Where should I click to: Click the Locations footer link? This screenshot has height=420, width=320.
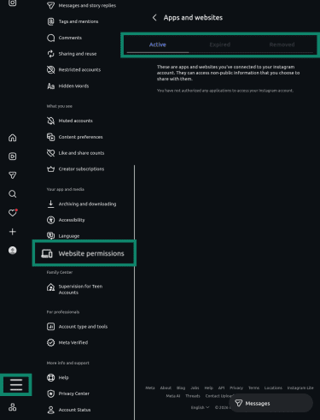[x=273, y=387]
